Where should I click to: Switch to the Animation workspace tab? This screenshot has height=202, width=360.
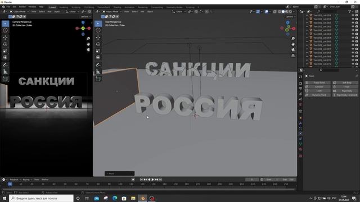coord(129,7)
